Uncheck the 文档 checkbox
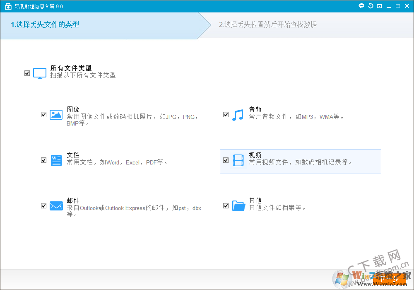This screenshot has height=290, width=414. 44,160
